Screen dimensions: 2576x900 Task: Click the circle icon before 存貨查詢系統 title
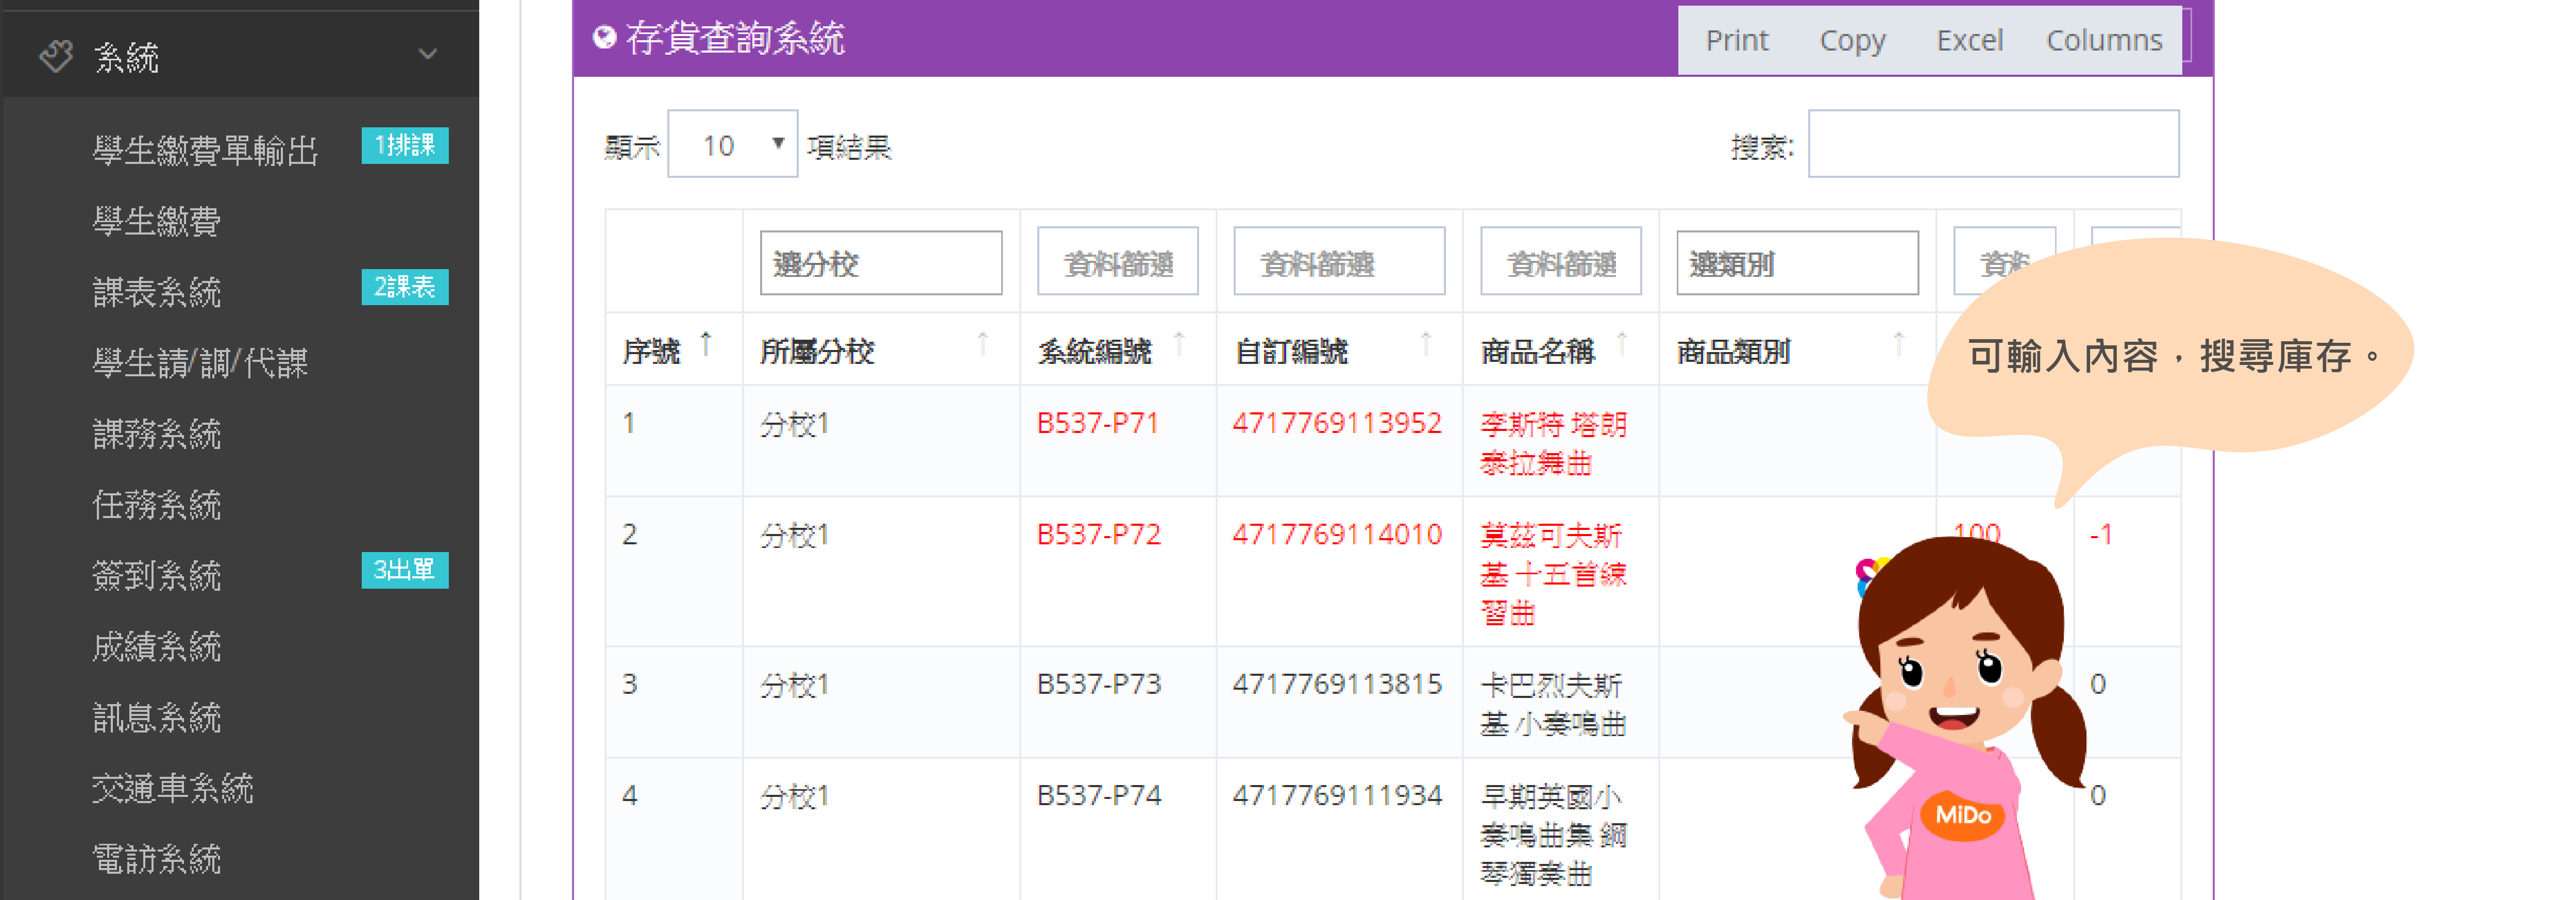pos(604,38)
